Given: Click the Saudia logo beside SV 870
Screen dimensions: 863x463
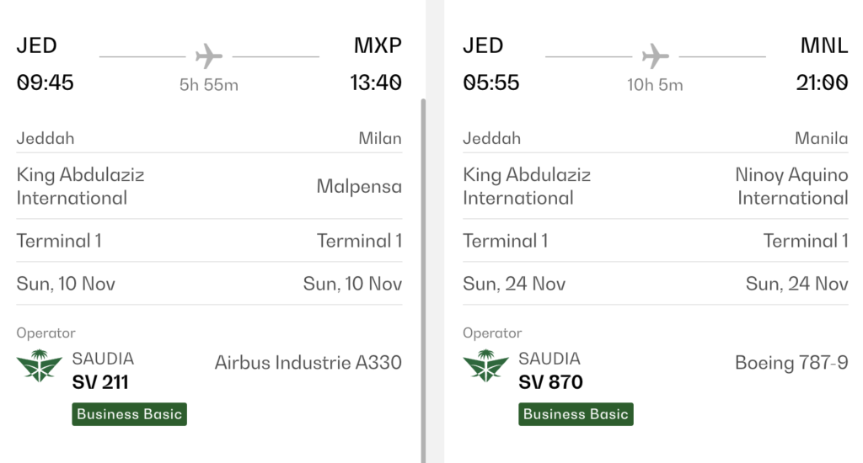Looking at the screenshot, I should tap(485, 365).
